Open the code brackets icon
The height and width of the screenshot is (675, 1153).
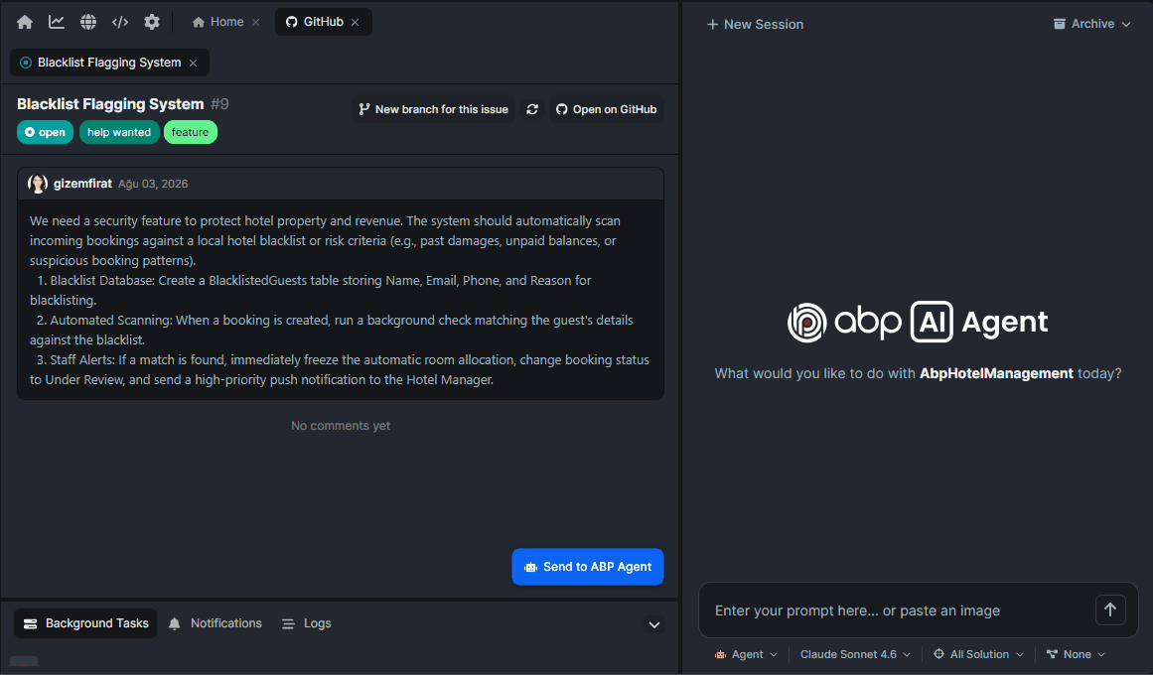pos(120,22)
